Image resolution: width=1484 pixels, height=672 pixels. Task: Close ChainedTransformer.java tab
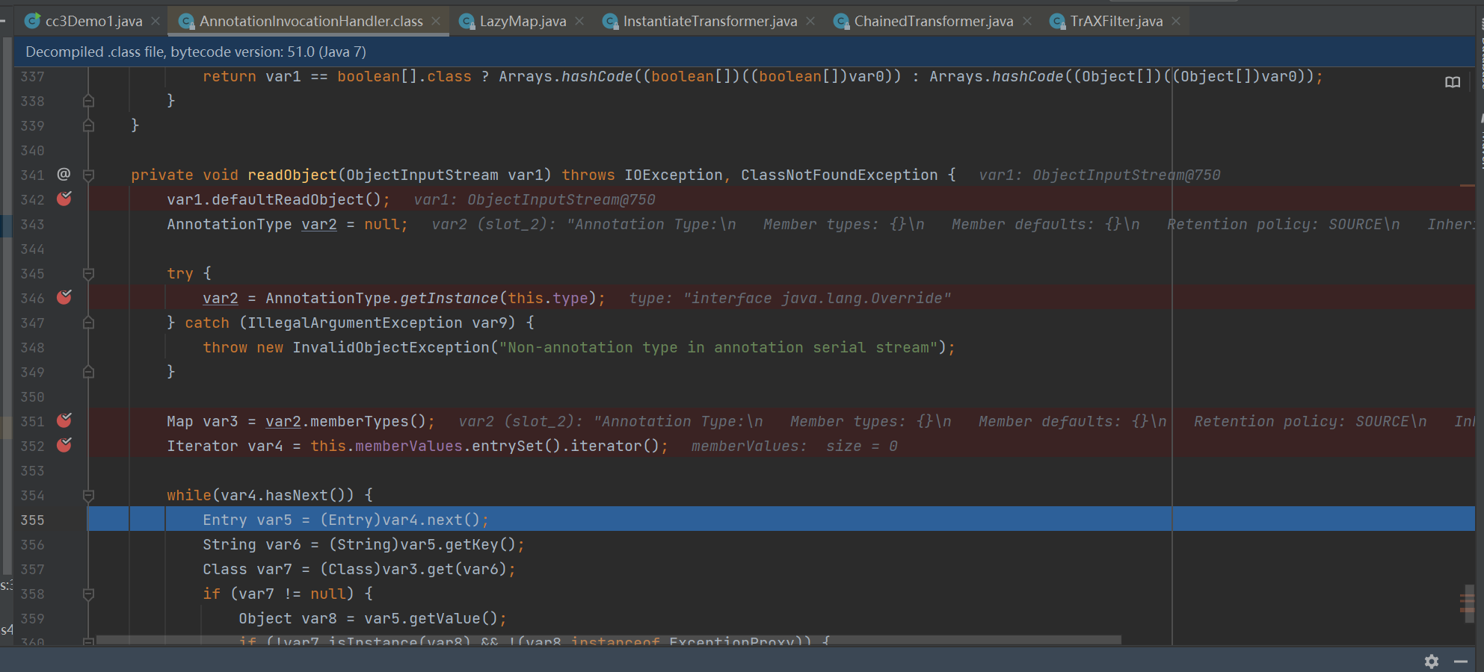pyautogui.click(x=1027, y=21)
